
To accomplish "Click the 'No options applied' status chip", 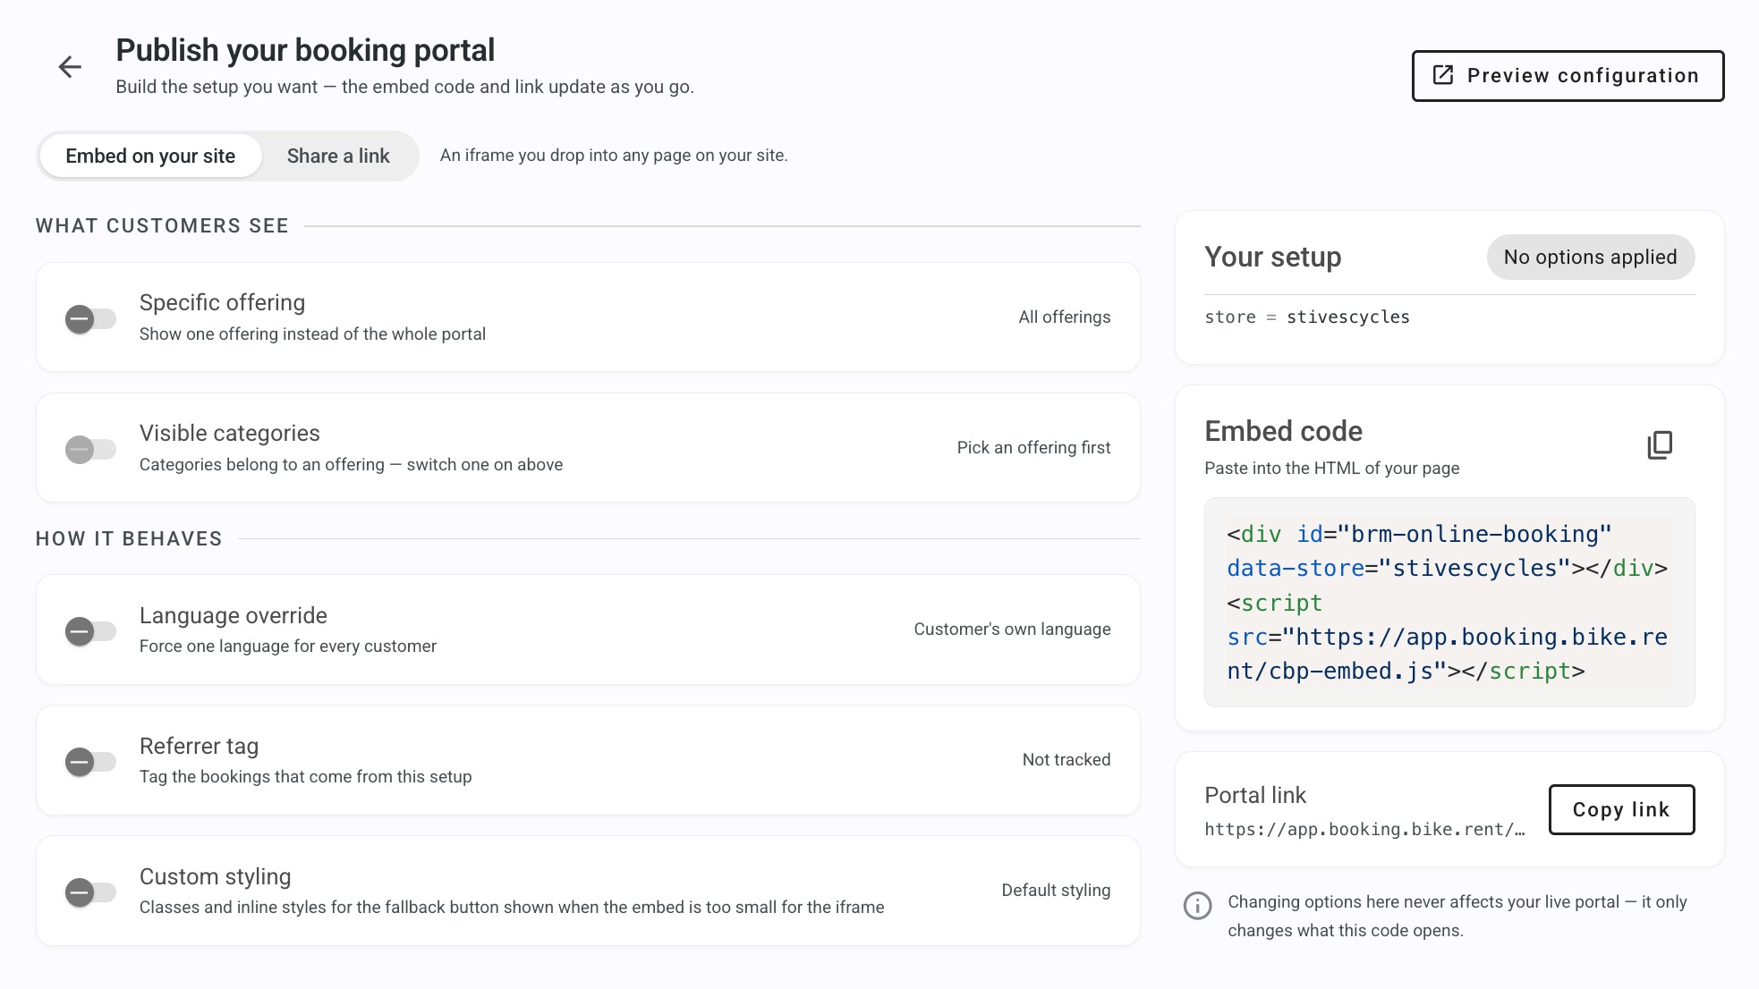I will pyautogui.click(x=1590, y=258).
